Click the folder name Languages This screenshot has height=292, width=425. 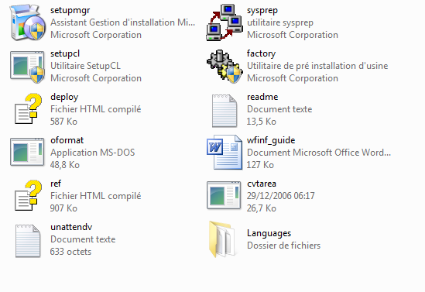click(269, 233)
